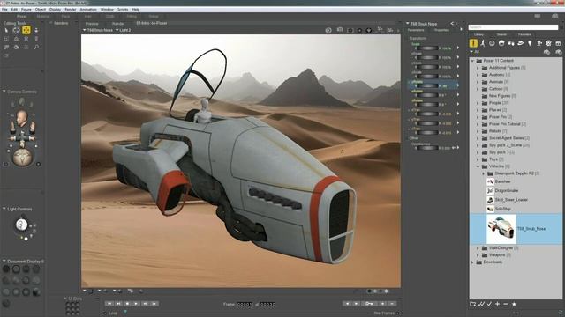Select second document display style sphere

(x=16, y=269)
